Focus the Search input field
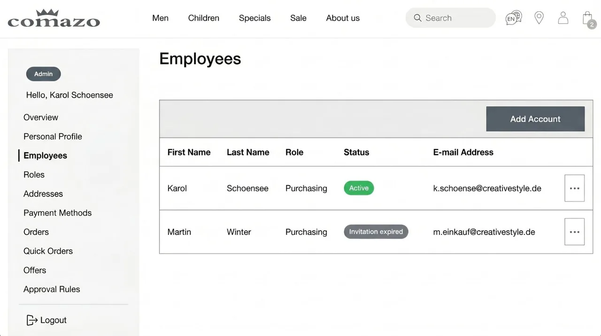 pos(451,18)
